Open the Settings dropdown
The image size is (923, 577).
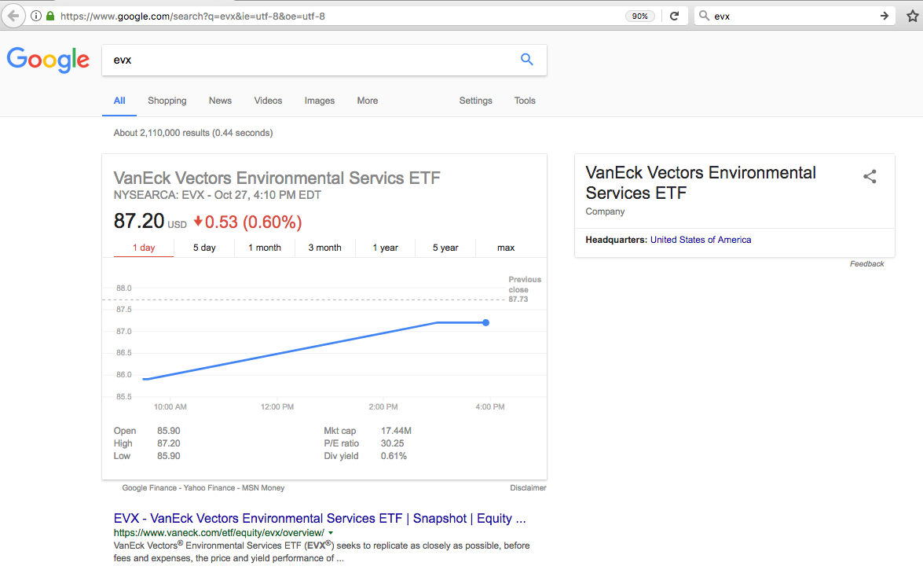coord(475,101)
